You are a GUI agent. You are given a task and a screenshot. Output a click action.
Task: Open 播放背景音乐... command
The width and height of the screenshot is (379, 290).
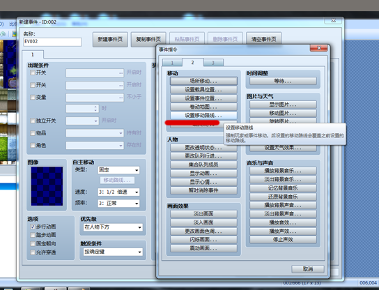[x=283, y=171]
